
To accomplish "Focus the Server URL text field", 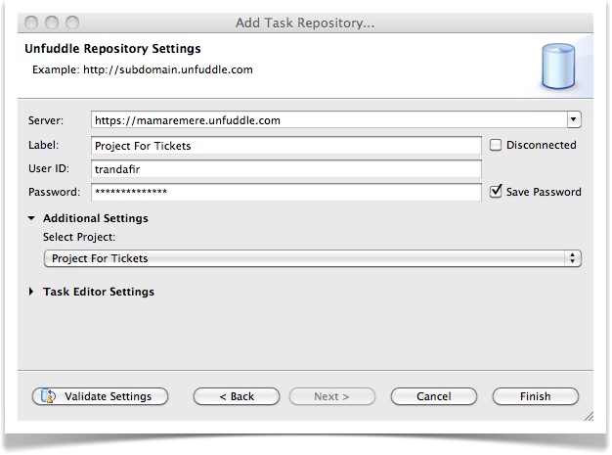I will (329, 120).
